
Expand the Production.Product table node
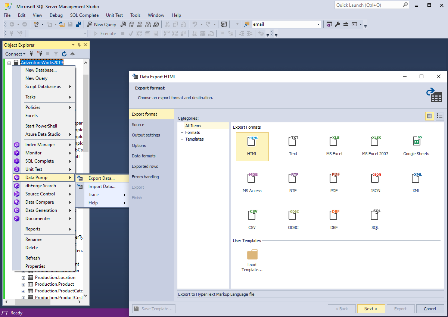[x=23, y=284]
